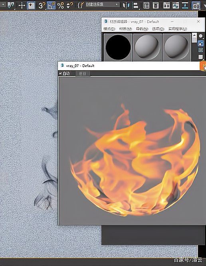Toggle the material Backlight button
Viewport: 206px width, 266px height.
[x=201, y=43]
